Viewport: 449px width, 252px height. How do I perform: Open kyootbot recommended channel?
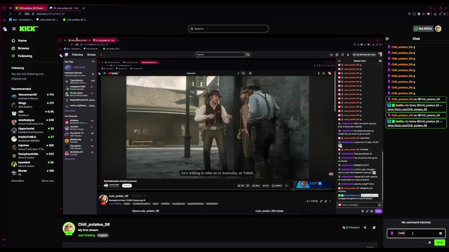pos(33,164)
